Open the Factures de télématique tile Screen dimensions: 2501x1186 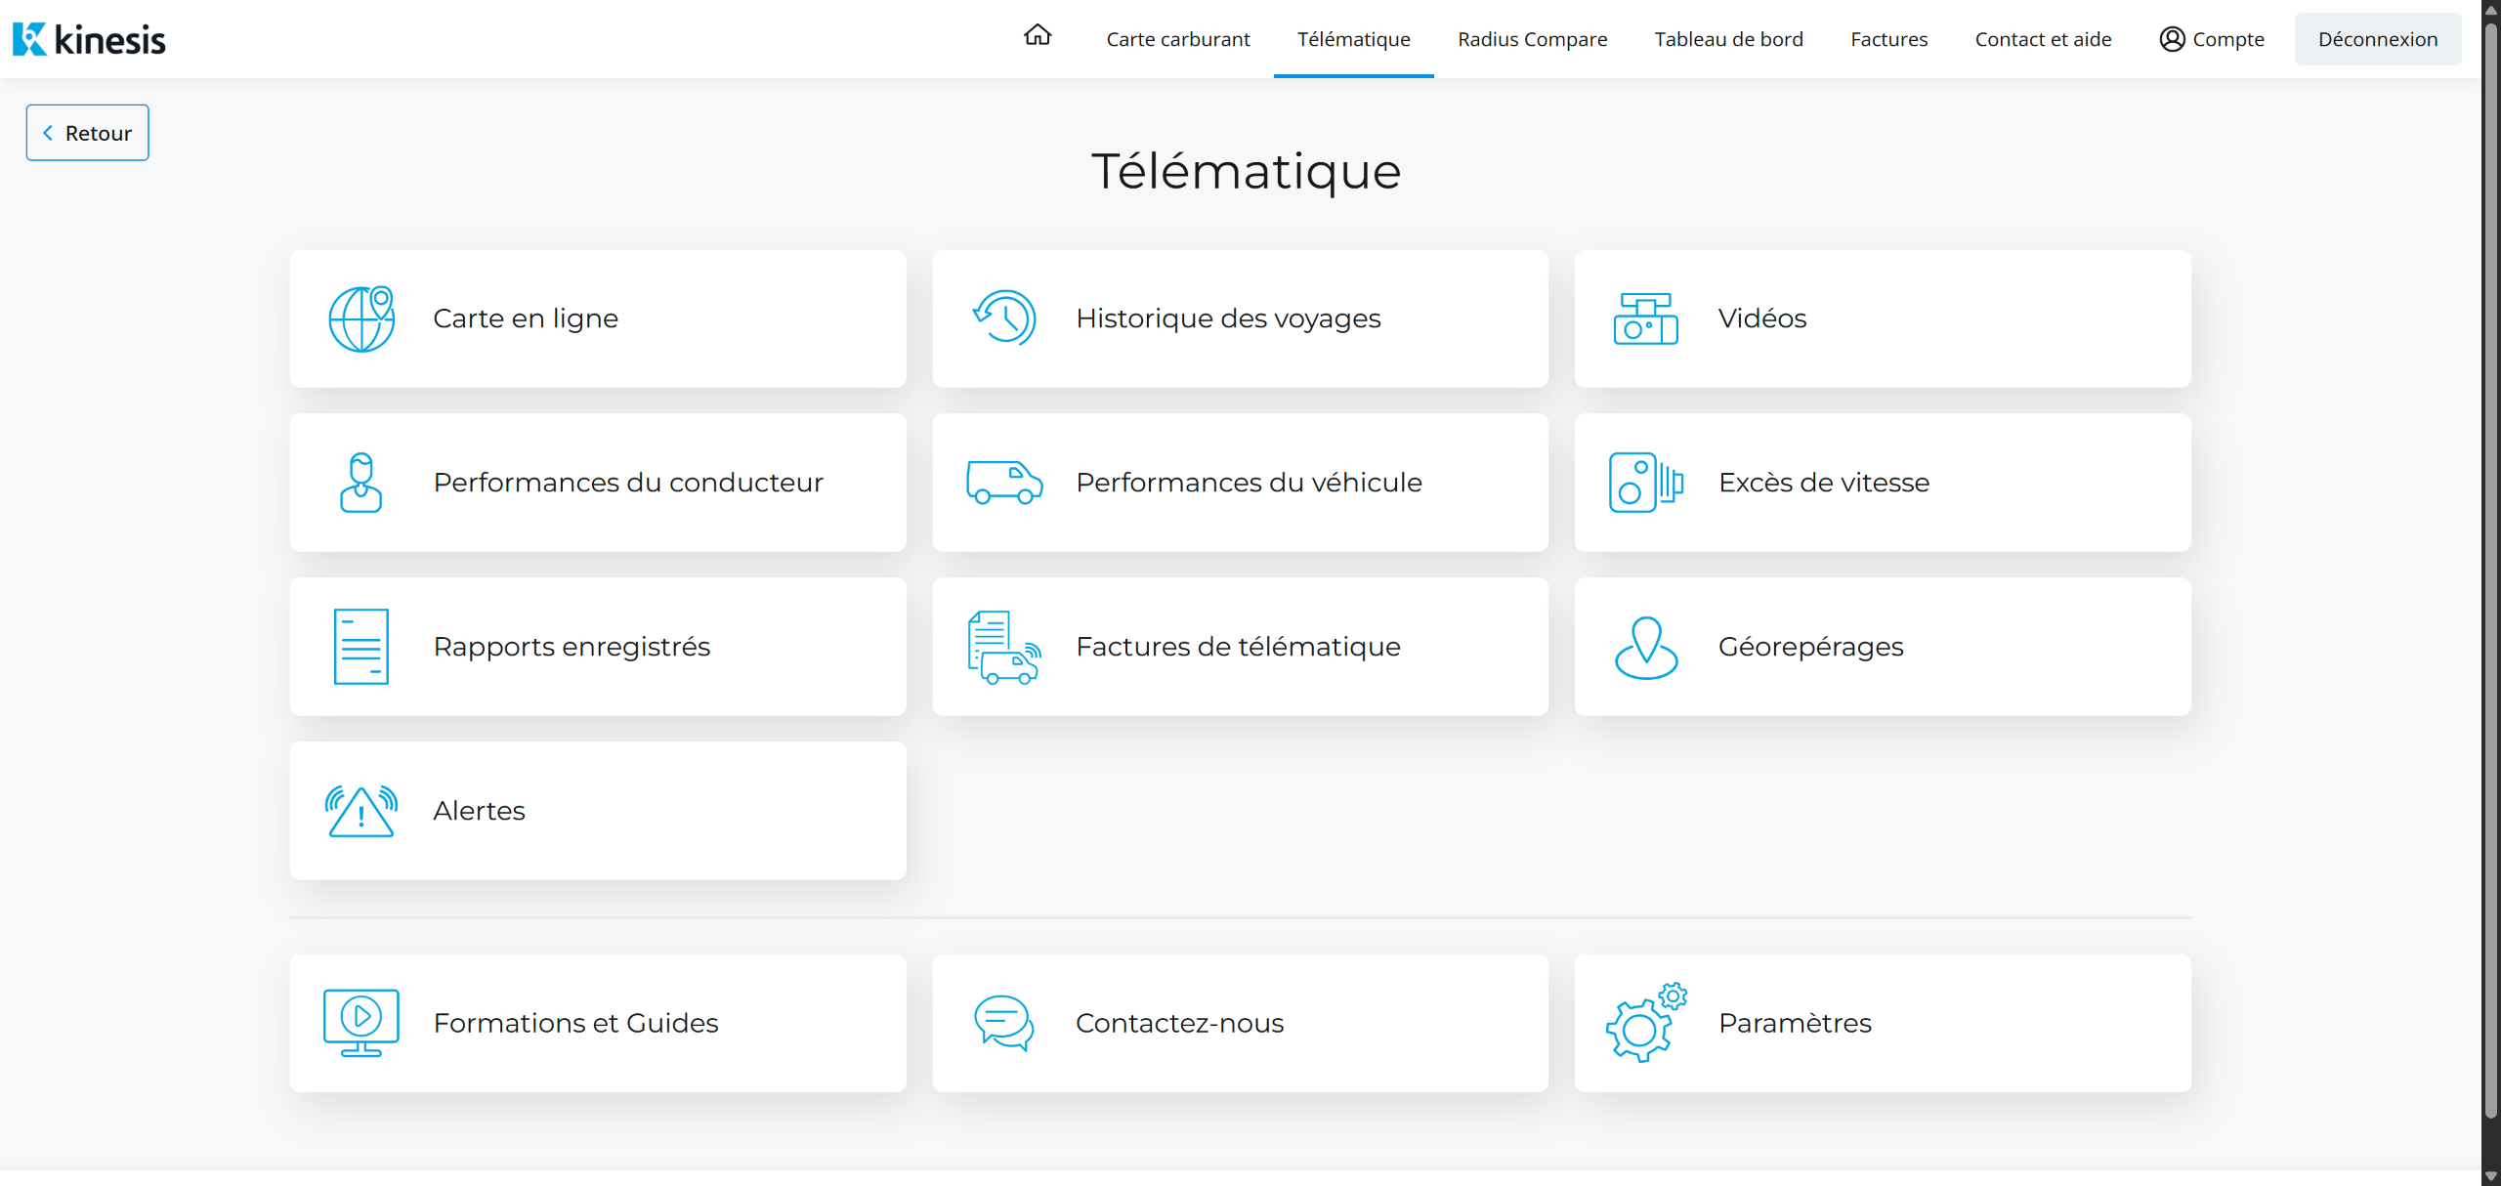pos(1240,647)
